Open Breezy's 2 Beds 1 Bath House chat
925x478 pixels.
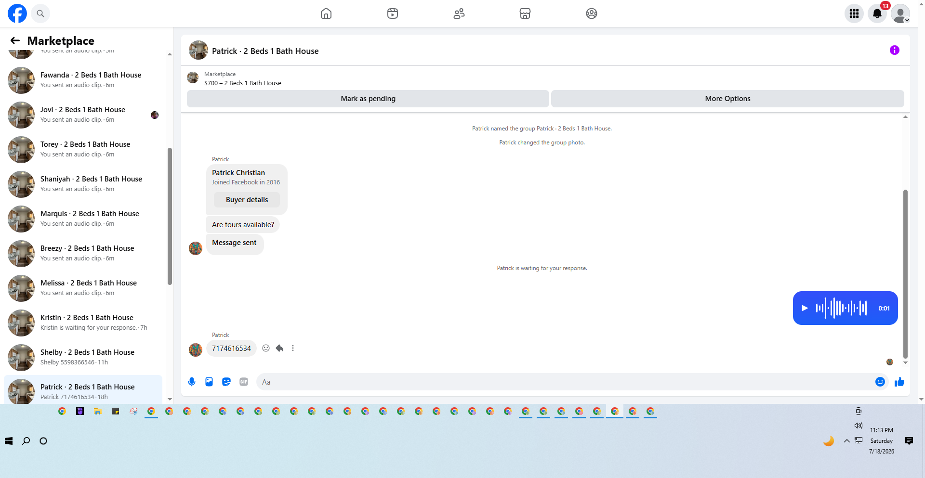(83, 253)
